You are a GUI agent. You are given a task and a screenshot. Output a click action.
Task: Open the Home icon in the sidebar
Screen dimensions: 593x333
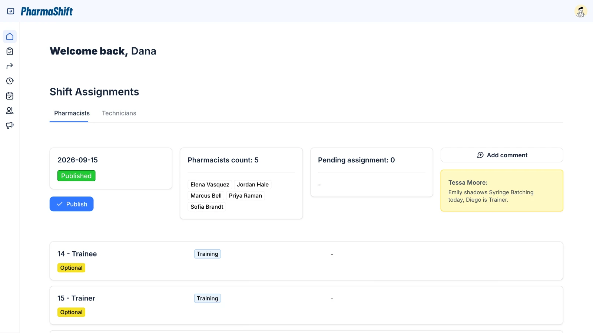(10, 37)
